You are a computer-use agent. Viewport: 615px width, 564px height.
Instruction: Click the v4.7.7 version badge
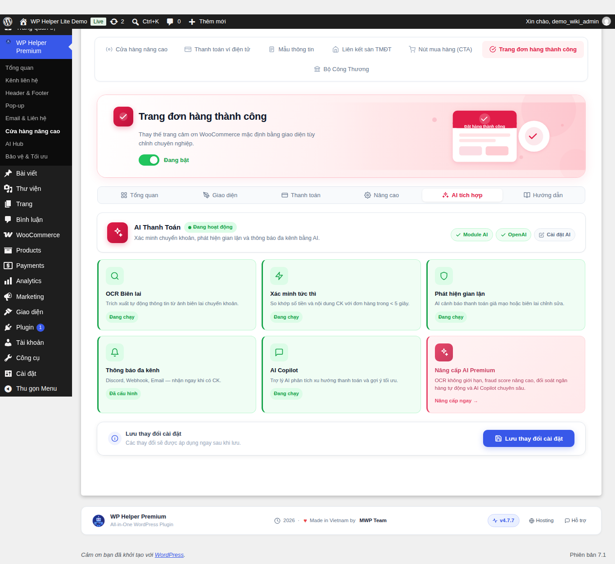click(x=503, y=520)
